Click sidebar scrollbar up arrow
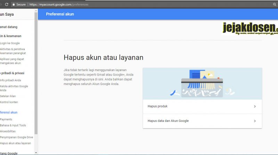The width and height of the screenshot is (278, 155). pyautogui.click(x=36, y=11)
